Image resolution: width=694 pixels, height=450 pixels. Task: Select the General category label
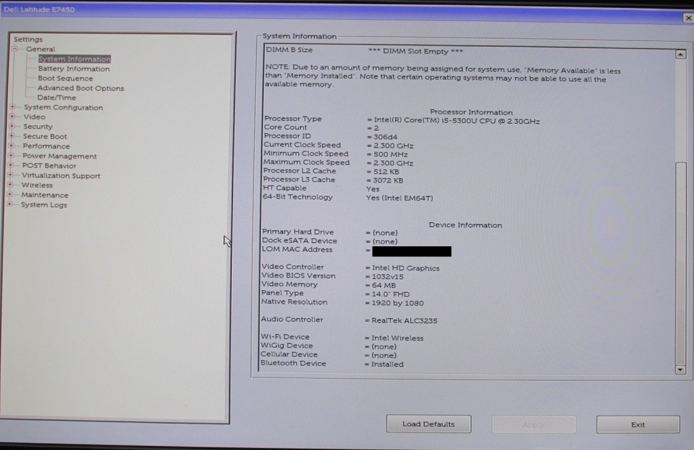(x=40, y=49)
